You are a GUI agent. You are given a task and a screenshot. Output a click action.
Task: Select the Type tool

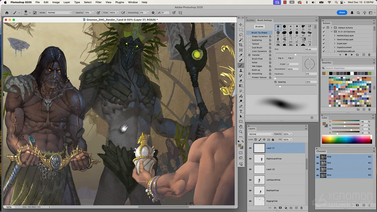[x=241, y=111]
